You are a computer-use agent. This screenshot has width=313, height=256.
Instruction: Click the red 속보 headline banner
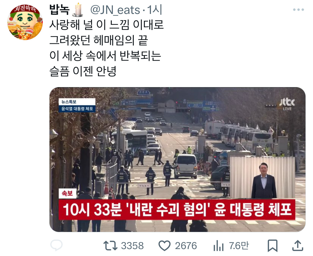pos(177,209)
